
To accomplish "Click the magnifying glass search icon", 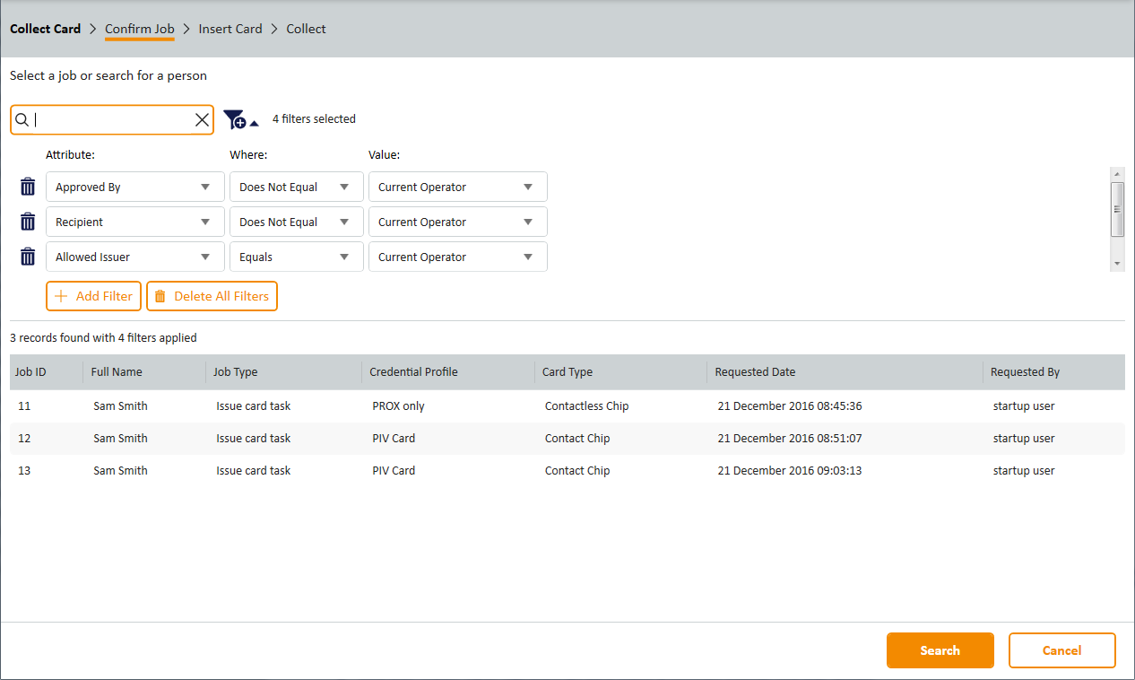I will 22,119.
